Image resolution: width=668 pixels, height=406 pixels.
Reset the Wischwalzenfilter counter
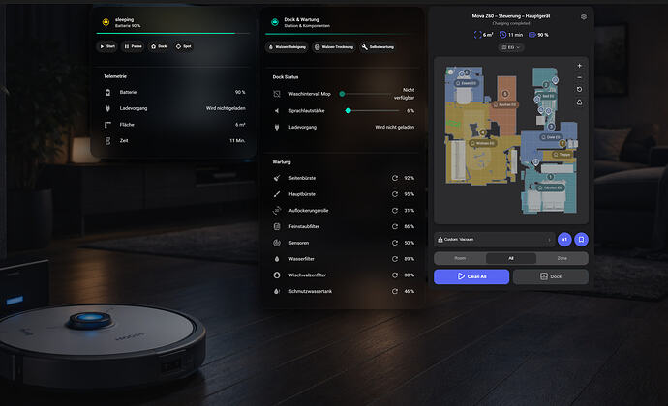coord(395,275)
